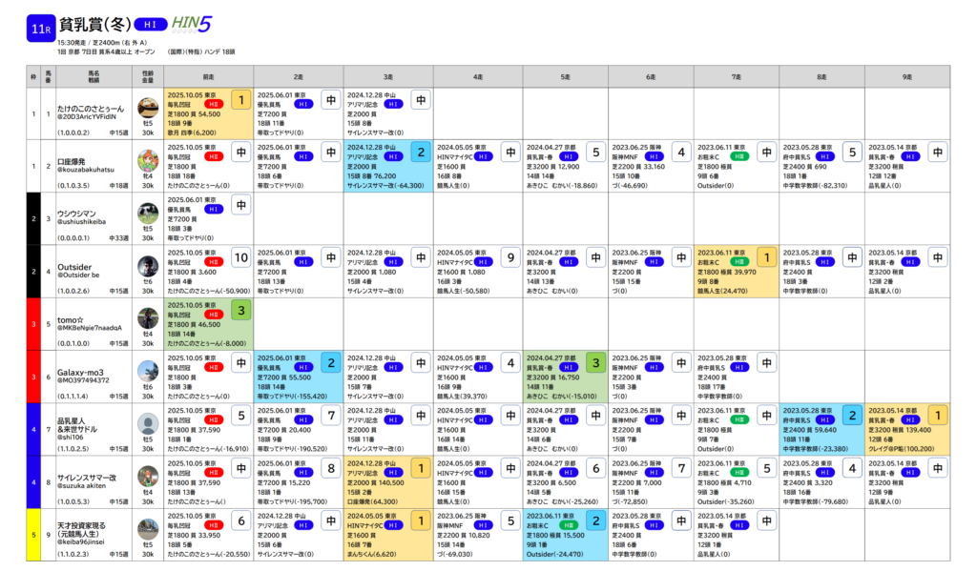Click the @ushiushikeiba handle

point(84,223)
